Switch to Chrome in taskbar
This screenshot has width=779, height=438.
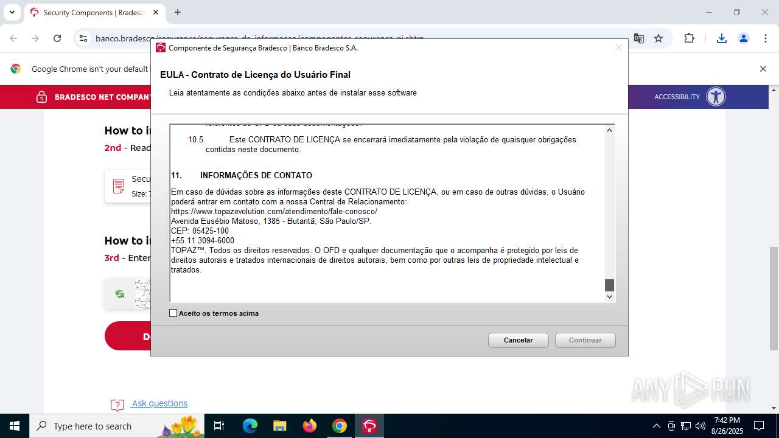pos(340,426)
